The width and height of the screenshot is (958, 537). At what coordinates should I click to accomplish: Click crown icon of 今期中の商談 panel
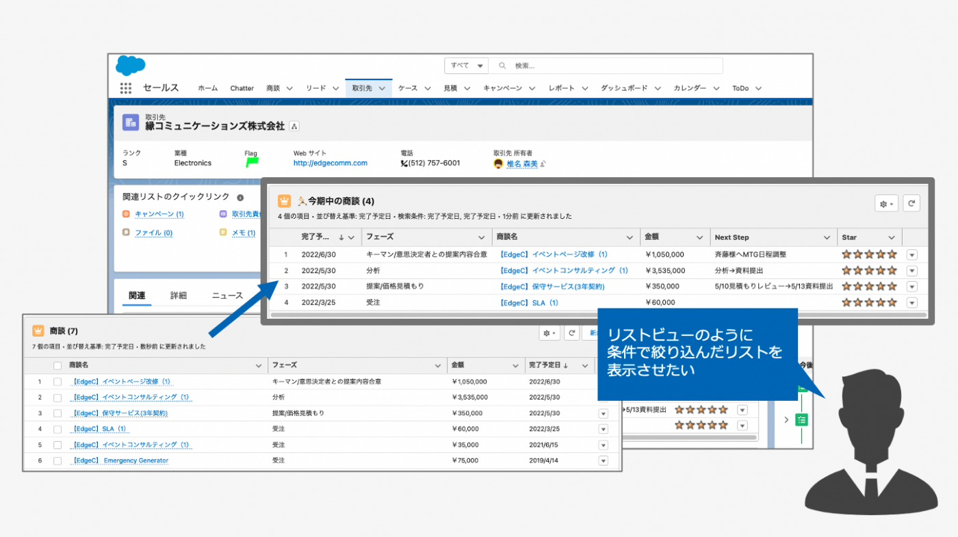click(x=284, y=201)
